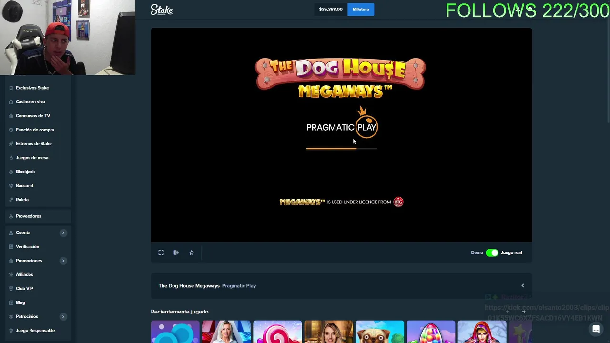Expand The Dog House Megaways info panel

(x=523, y=286)
